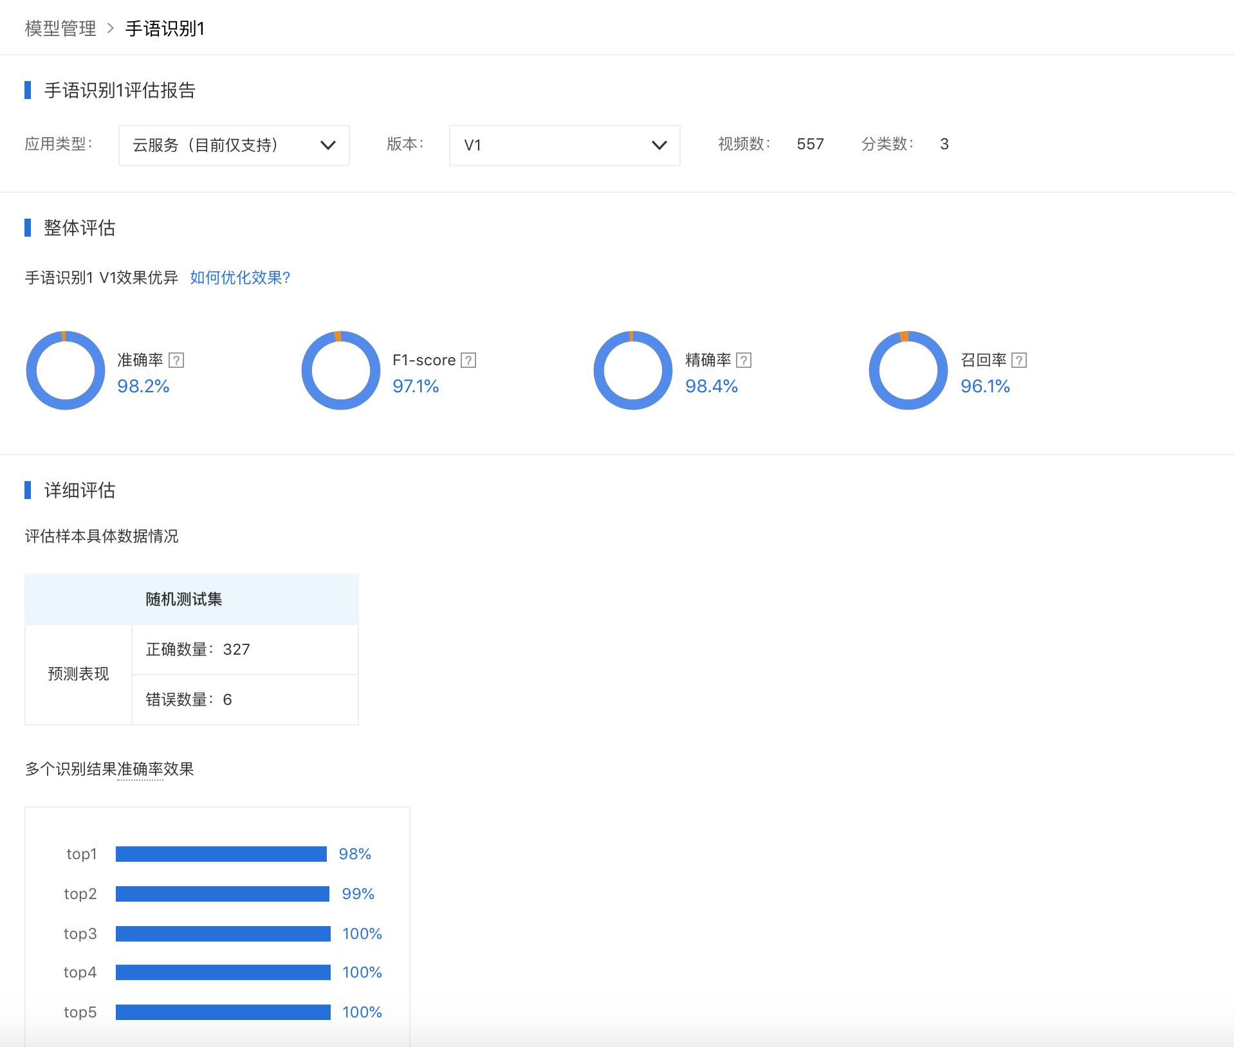
Task: Click the underlined 准确率 term in chart title
Action: coord(140,769)
